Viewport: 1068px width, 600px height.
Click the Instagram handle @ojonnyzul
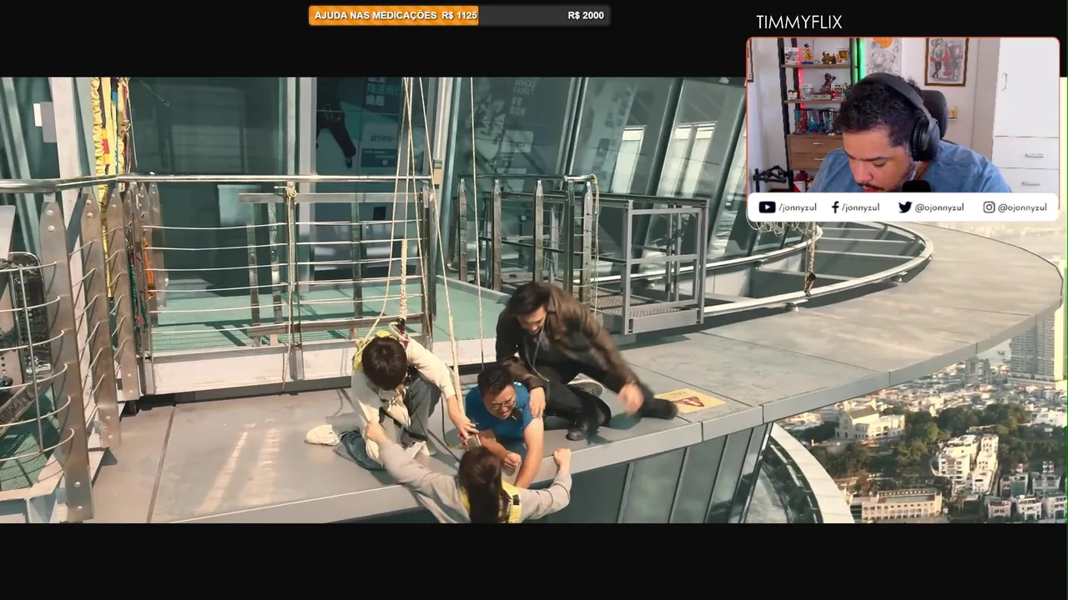(1022, 207)
